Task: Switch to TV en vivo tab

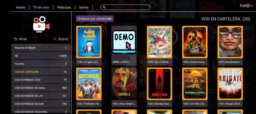Action: point(41,7)
